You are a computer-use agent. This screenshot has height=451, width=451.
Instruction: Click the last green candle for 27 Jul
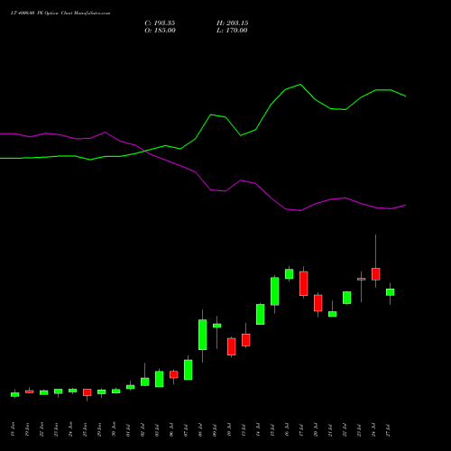[x=391, y=292]
